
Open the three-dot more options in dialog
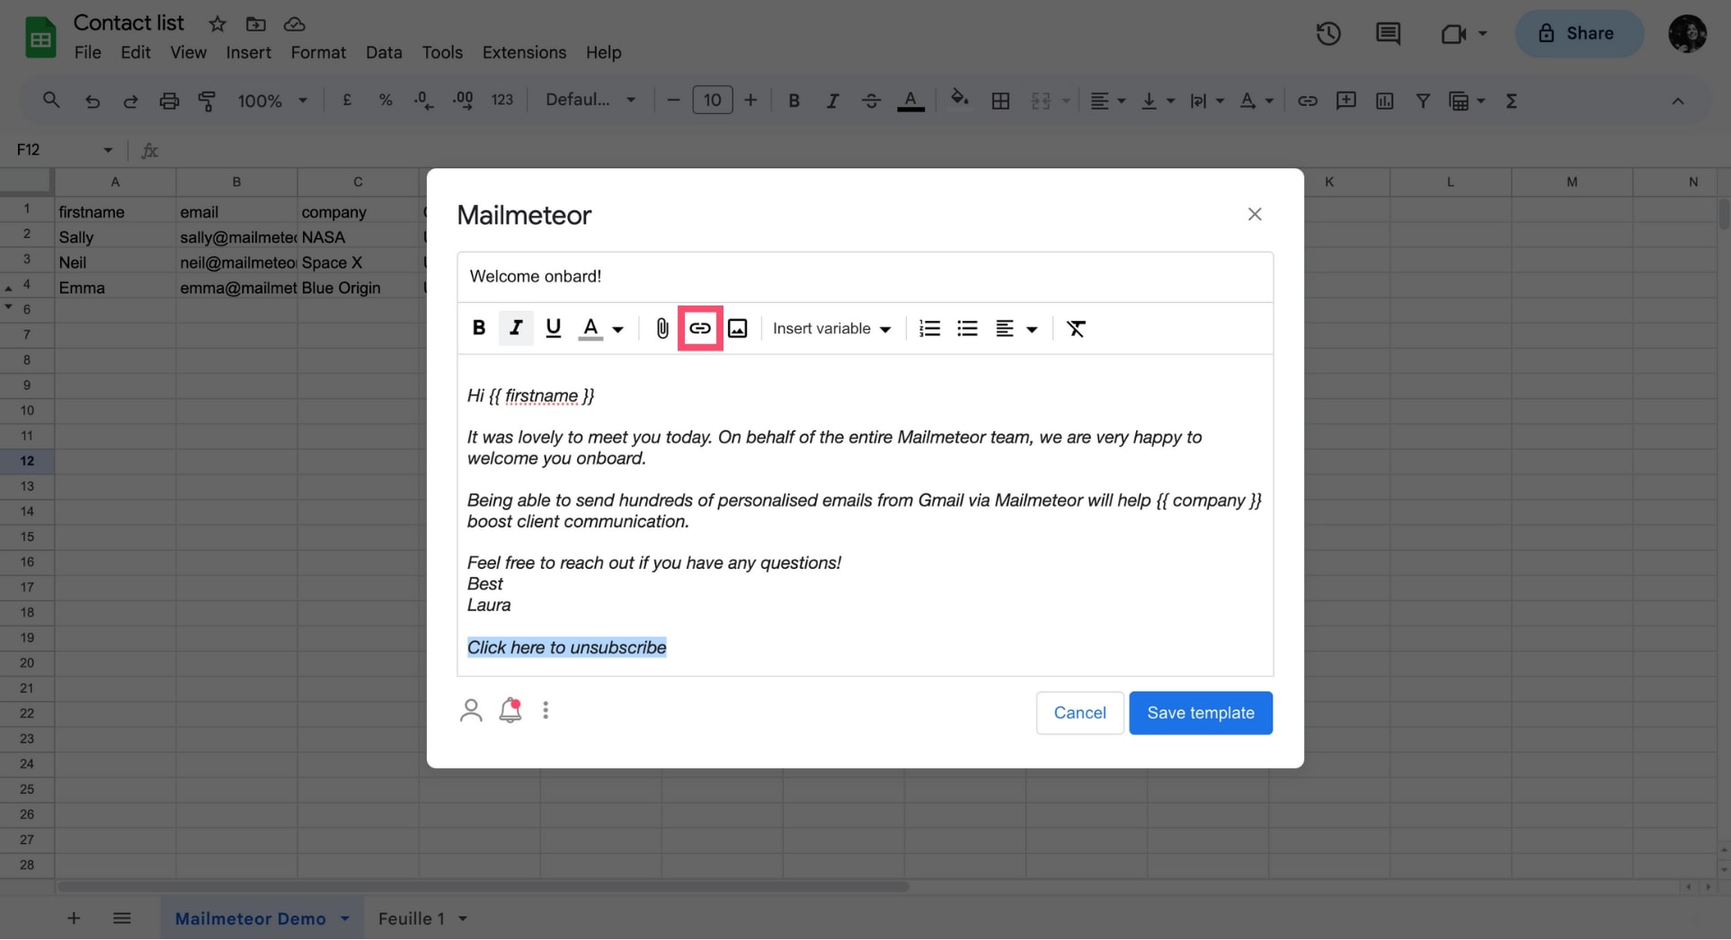[x=546, y=711]
